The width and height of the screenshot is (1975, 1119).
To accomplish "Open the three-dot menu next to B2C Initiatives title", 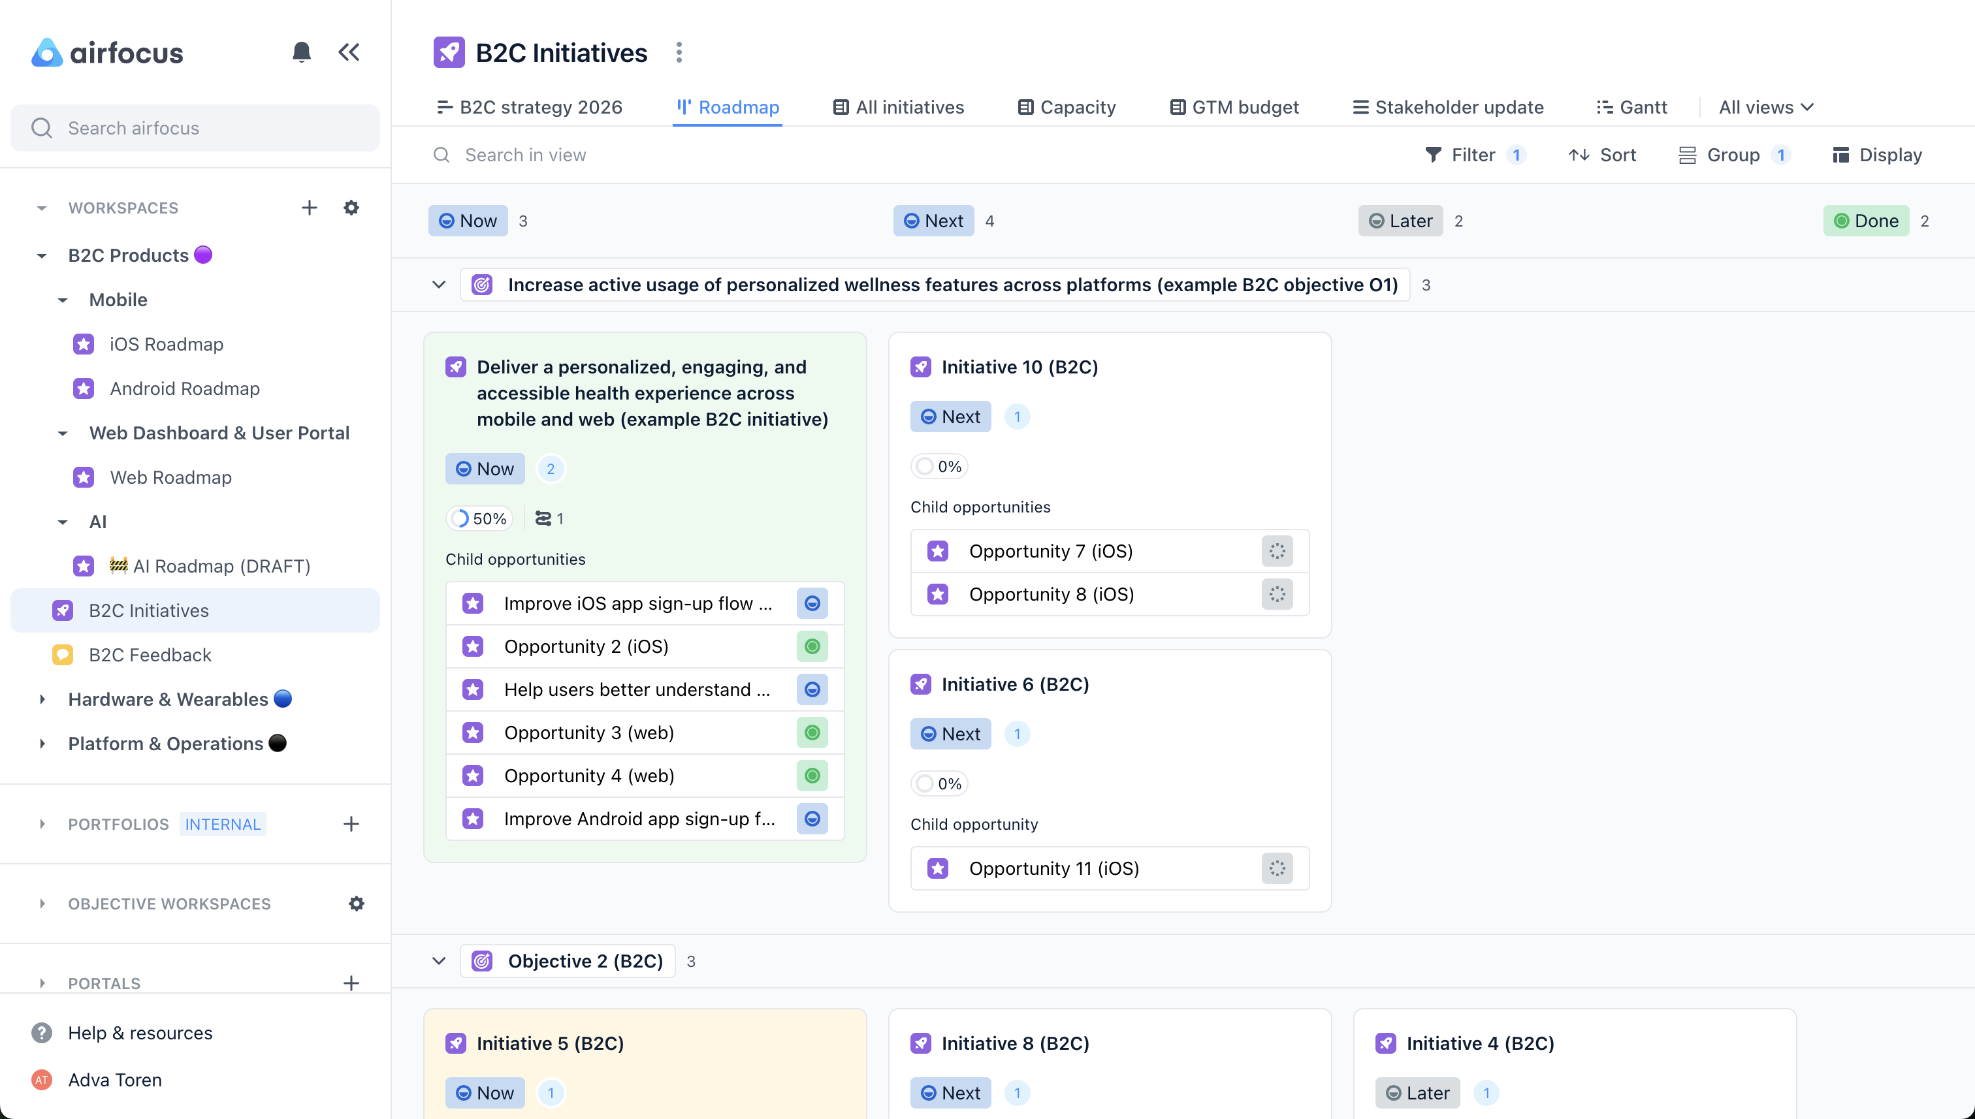I will pyautogui.click(x=679, y=52).
